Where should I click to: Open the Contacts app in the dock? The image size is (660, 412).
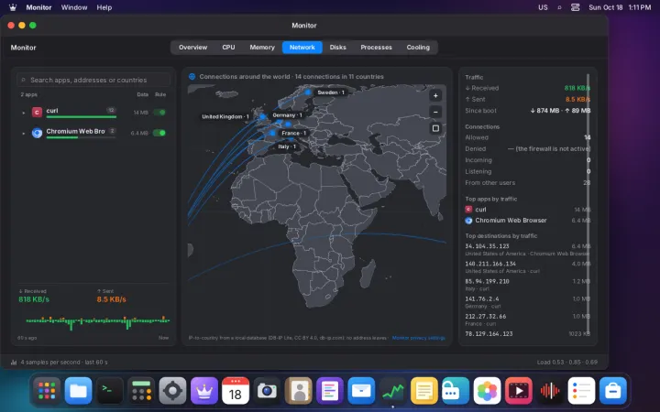pyautogui.click(x=299, y=391)
